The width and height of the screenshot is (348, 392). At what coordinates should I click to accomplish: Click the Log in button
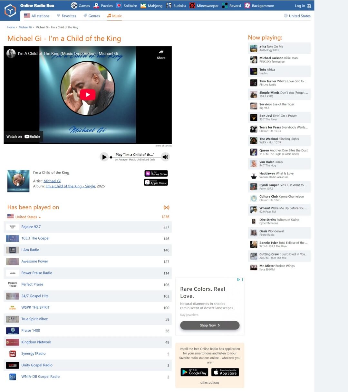[303, 5]
